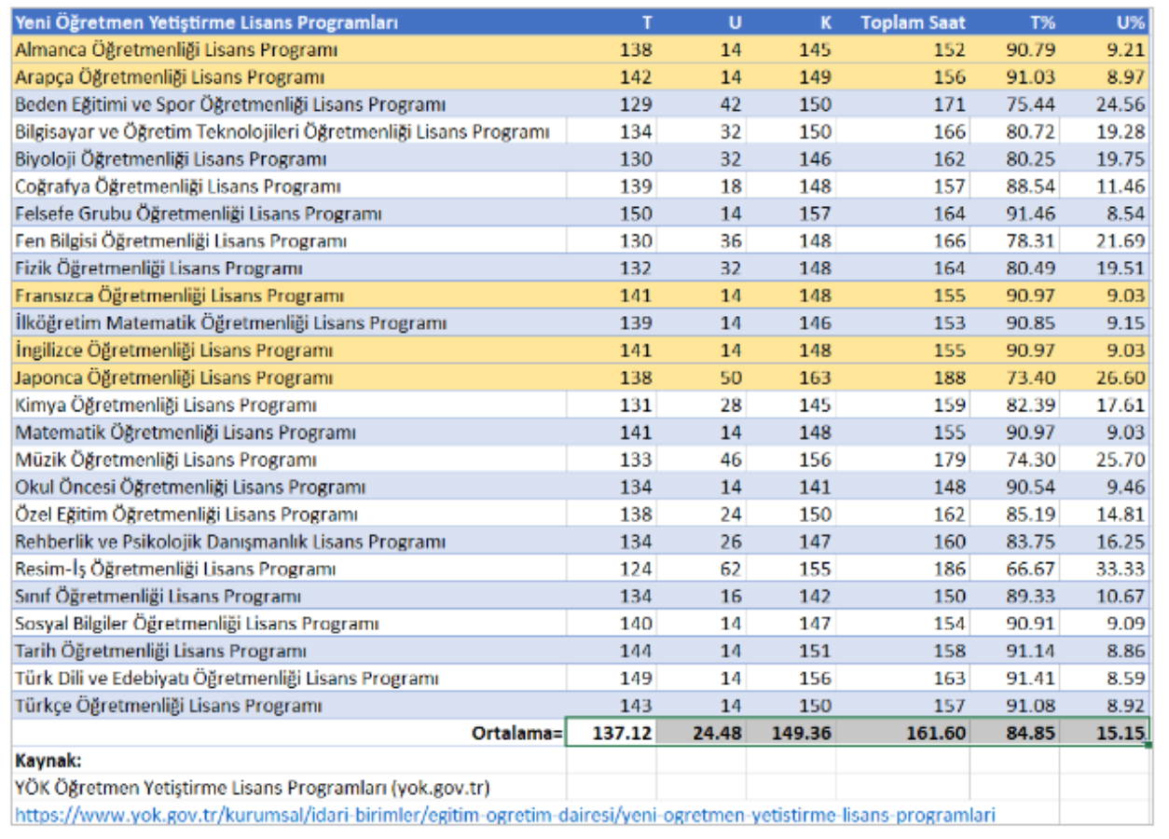Select the Almanca Öğretmenliği Lisans Programı cell
1169x839 pixels.
point(176,50)
